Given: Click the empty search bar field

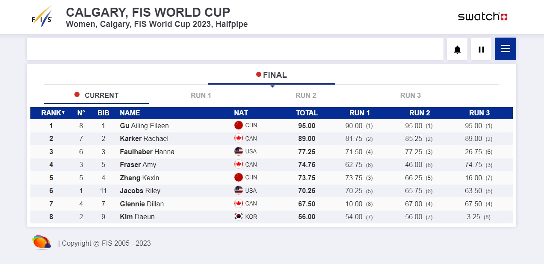Looking at the screenshot, I should click(235, 49).
